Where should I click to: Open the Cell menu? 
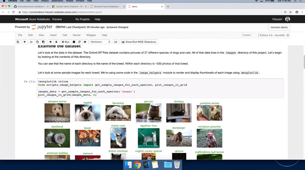click(x=65, y=35)
